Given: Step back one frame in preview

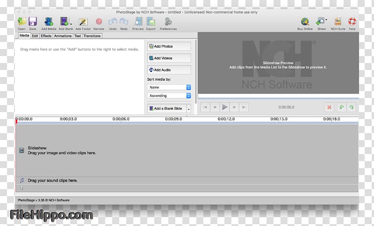Looking at the screenshot, I should pyautogui.click(x=215, y=107).
